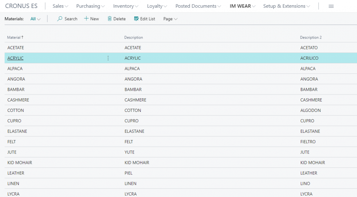Select the BAMBAR material cell
This screenshot has height=197, width=357.
(x=16, y=89)
